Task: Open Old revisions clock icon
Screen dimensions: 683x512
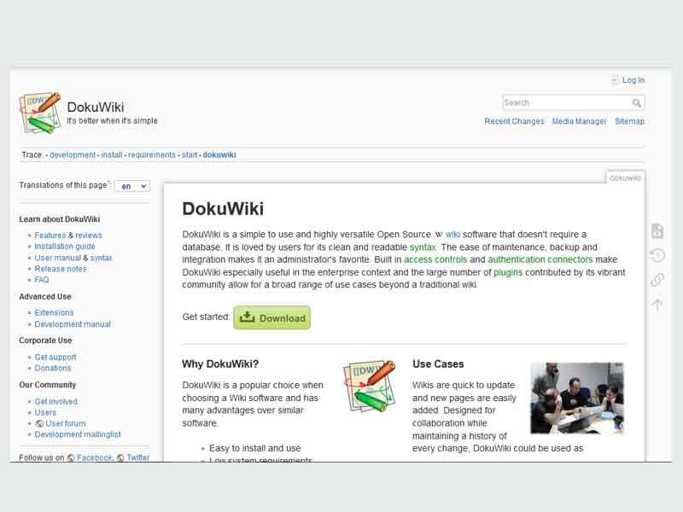Action: 657,254
